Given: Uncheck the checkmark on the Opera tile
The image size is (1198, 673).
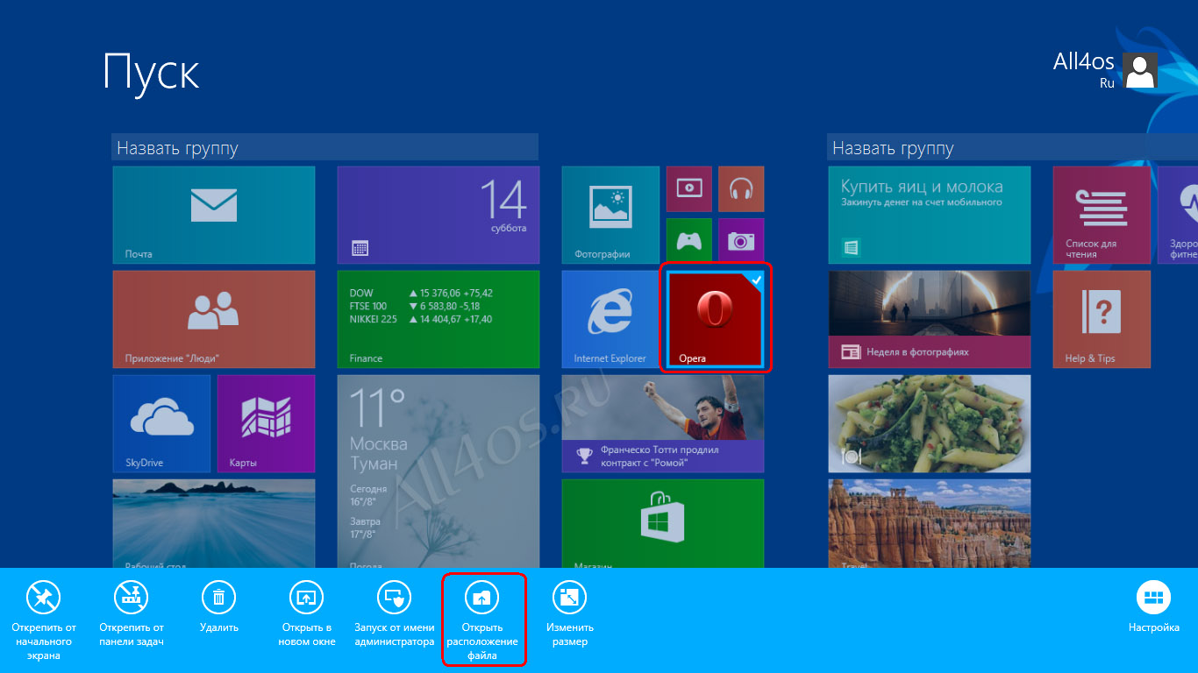Looking at the screenshot, I should coord(755,279).
